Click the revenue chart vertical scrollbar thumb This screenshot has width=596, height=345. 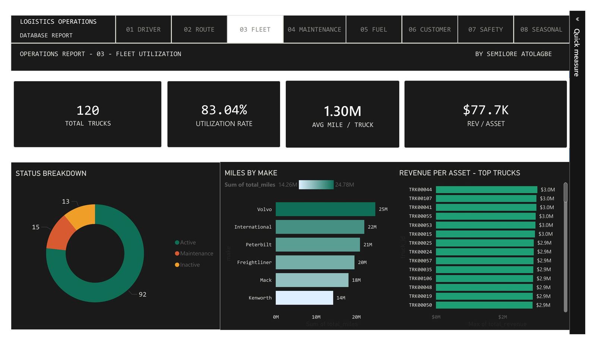click(x=565, y=192)
